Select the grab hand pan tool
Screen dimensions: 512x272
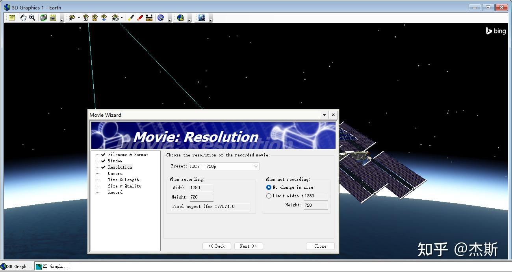tap(23, 18)
